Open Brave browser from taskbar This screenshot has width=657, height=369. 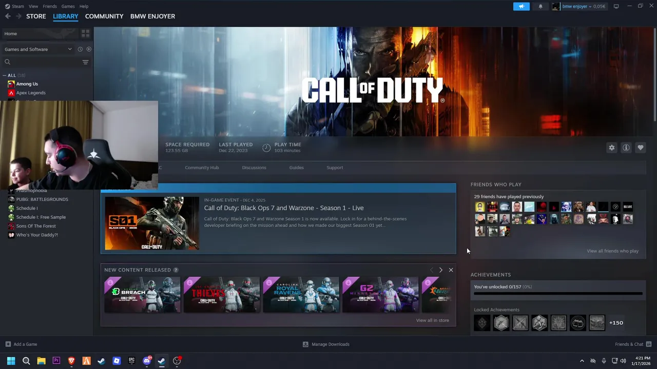coord(71,361)
